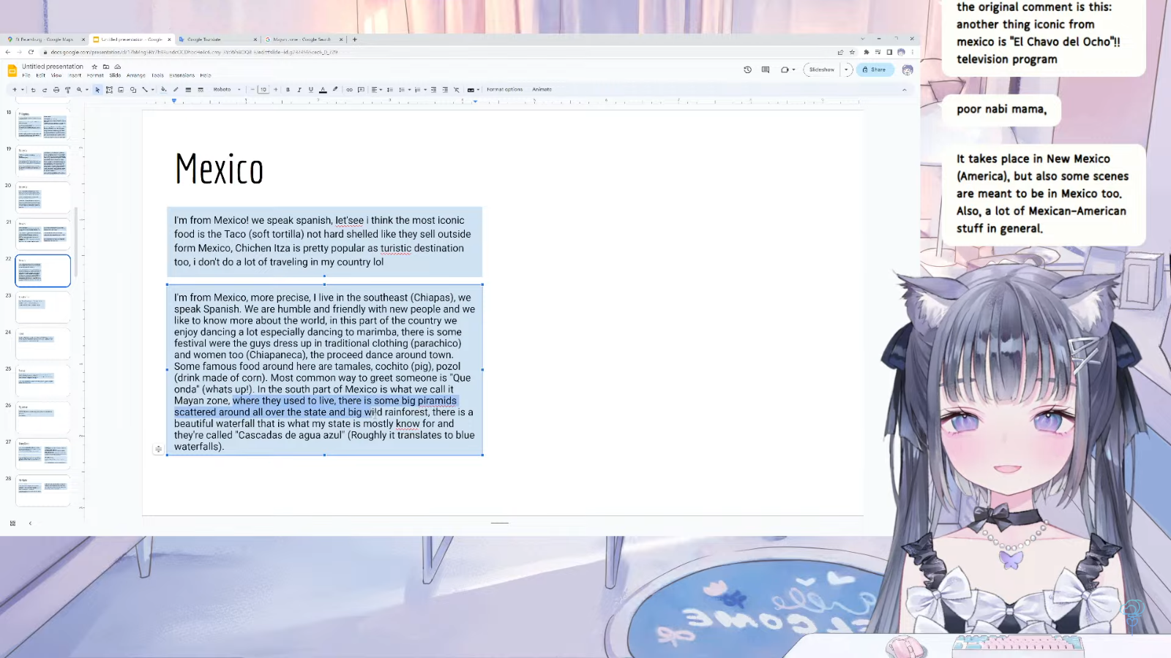Click the border color pencil icon
Image resolution: width=1171 pixels, height=658 pixels.
(x=176, y=89)
